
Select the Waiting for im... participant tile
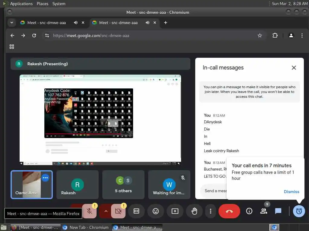point(169,185)
